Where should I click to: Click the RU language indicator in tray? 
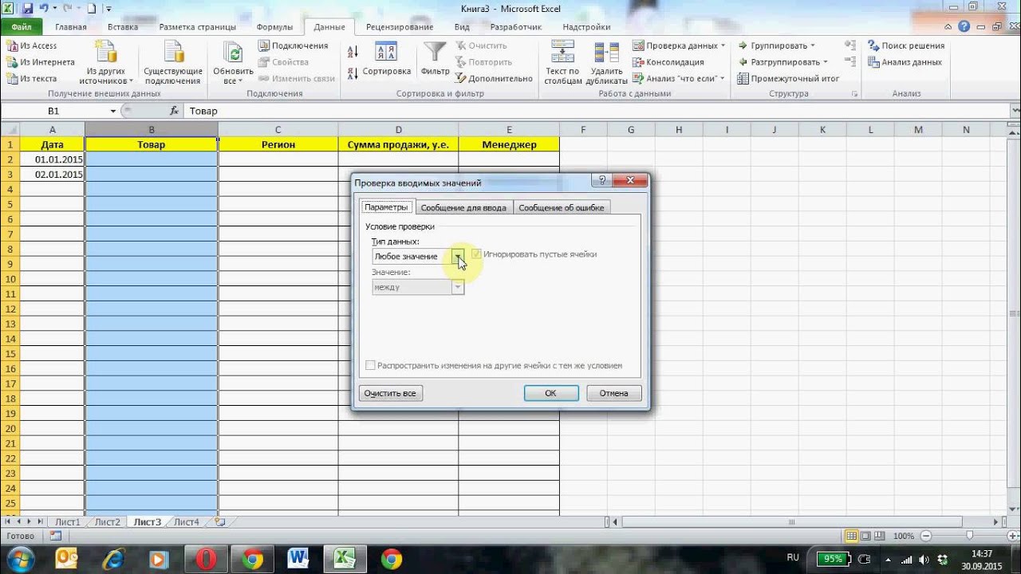coord(793,558)
